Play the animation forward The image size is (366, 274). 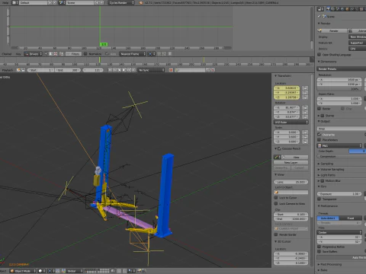point(124,70)
